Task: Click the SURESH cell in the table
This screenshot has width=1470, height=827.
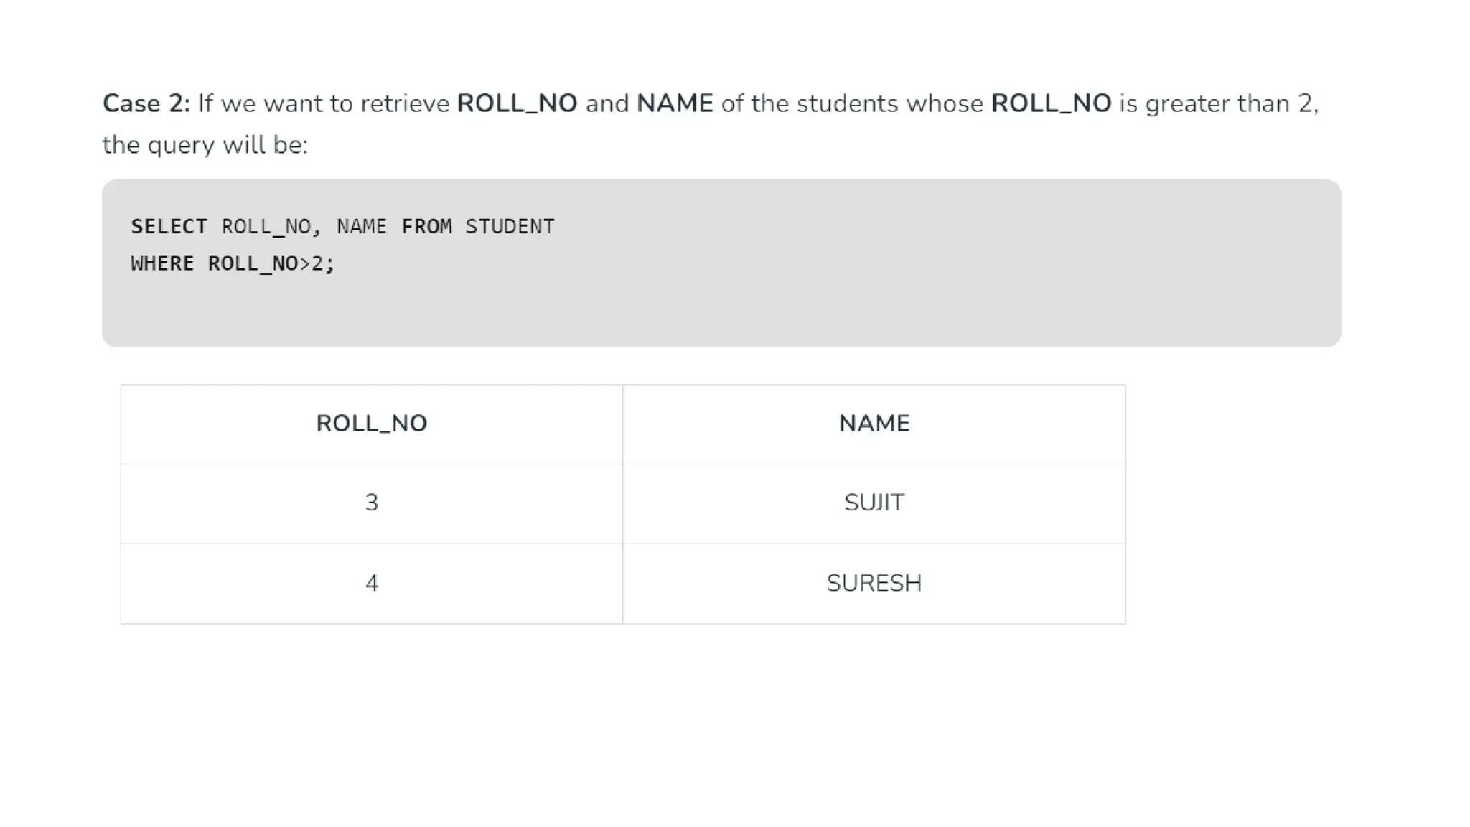Action: (x=874, y=583)
